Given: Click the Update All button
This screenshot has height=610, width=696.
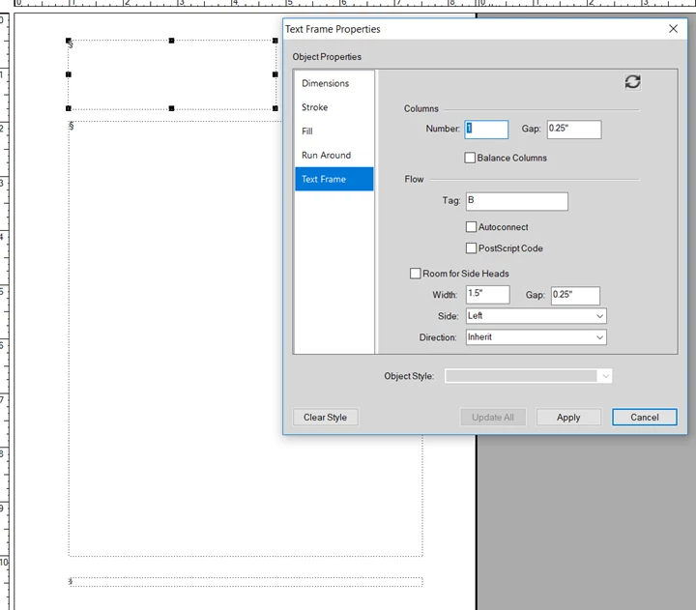Looking at the screenshot, I should (x=493, y=418).
